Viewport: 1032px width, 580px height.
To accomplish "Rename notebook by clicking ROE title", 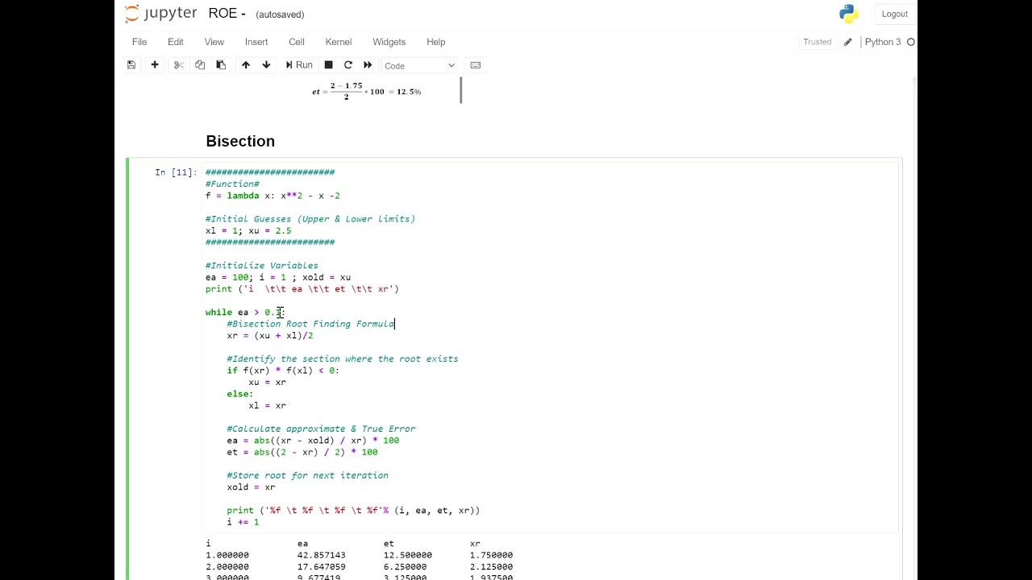I will coord(227,14).
